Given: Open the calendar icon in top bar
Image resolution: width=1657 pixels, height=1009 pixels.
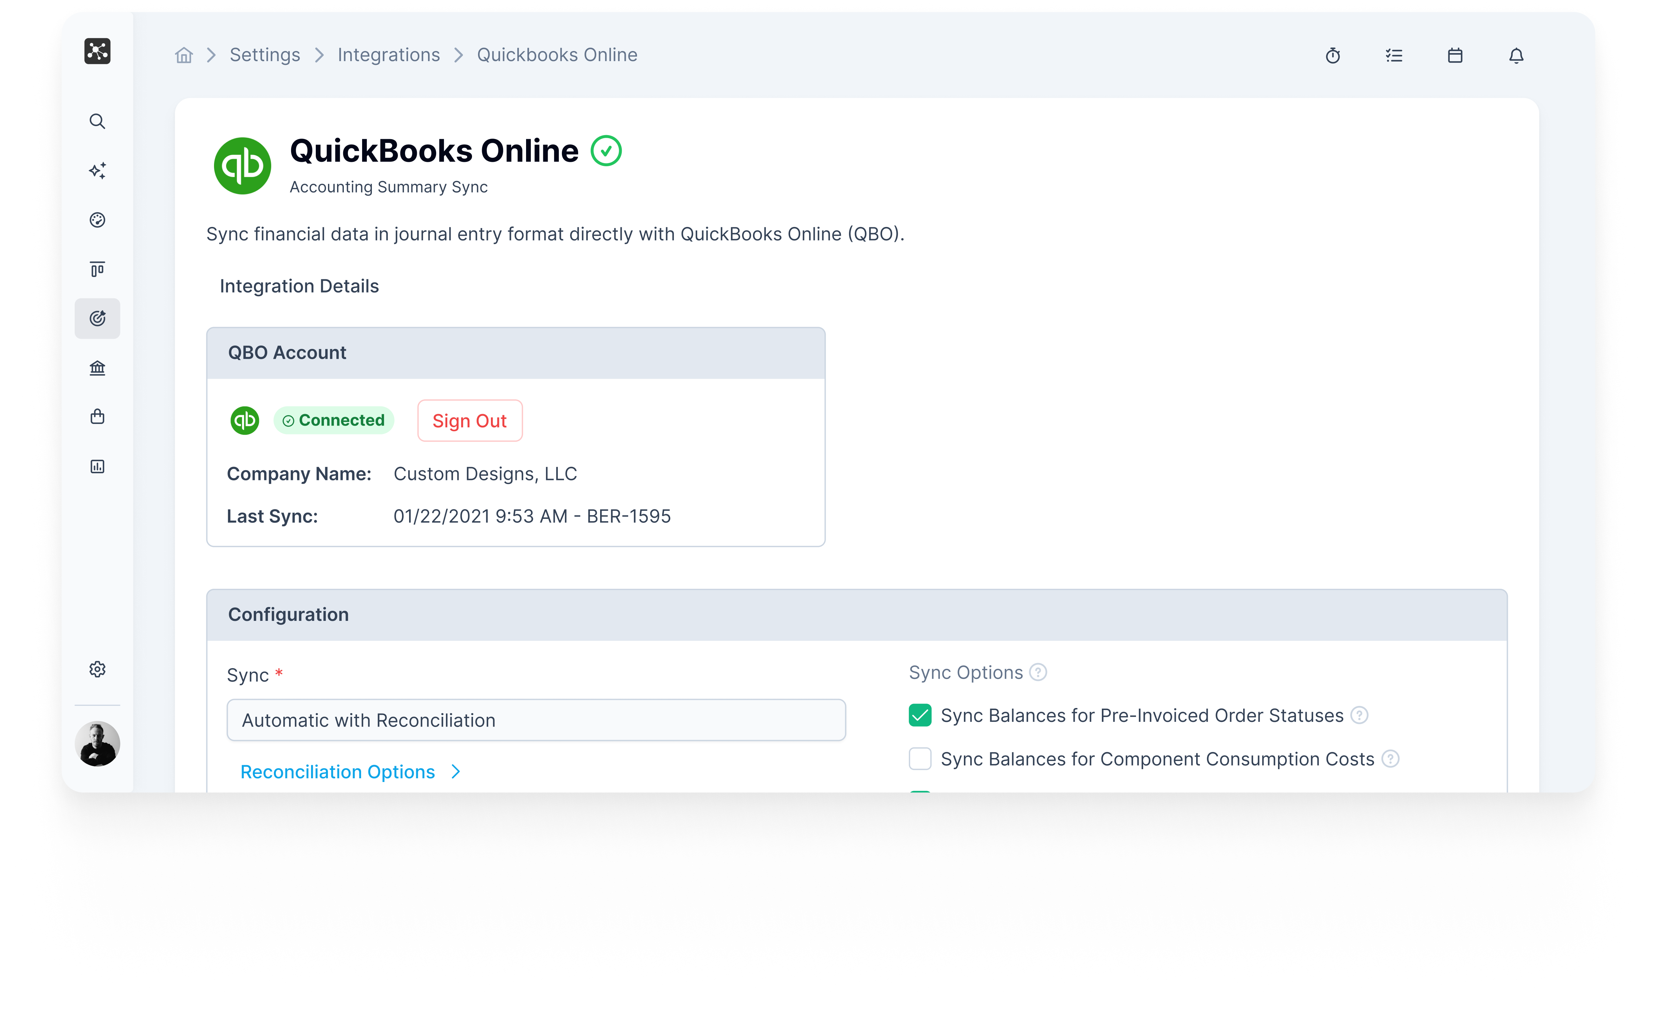Looking at the screenshot, I should [x=1454, y=56].
